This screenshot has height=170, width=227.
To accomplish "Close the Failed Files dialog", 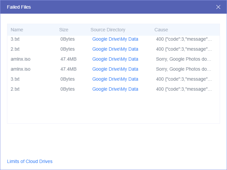I will (x=218, y=7).
